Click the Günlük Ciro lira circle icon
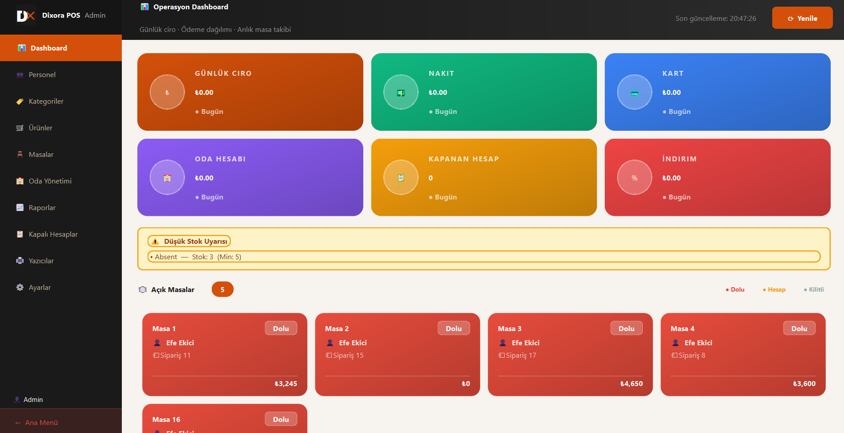Viewport: 844px width, 433px height. [x=167, y=92]
